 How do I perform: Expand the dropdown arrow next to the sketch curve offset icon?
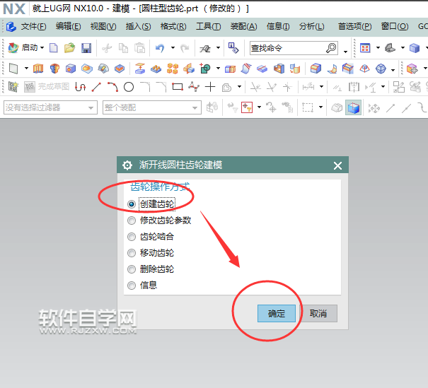tap(239, 87)
